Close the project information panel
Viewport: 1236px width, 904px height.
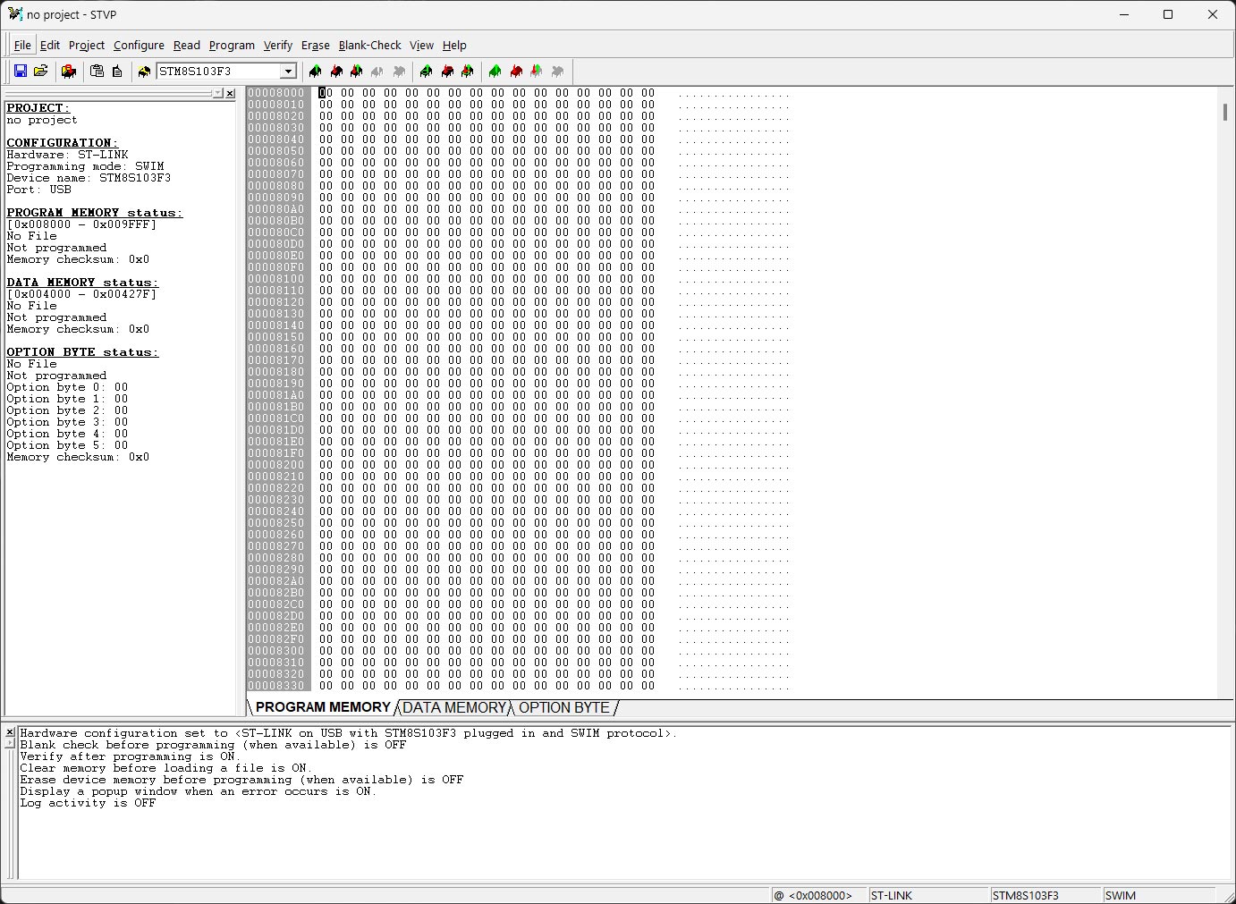[x=230, y=93]
